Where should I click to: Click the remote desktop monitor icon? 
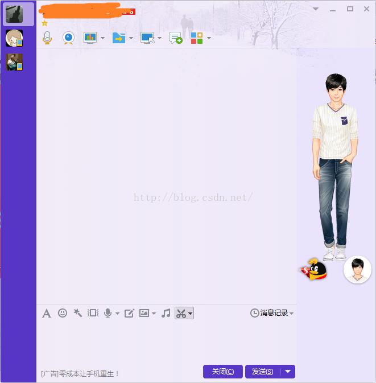(x=147, y=38)
